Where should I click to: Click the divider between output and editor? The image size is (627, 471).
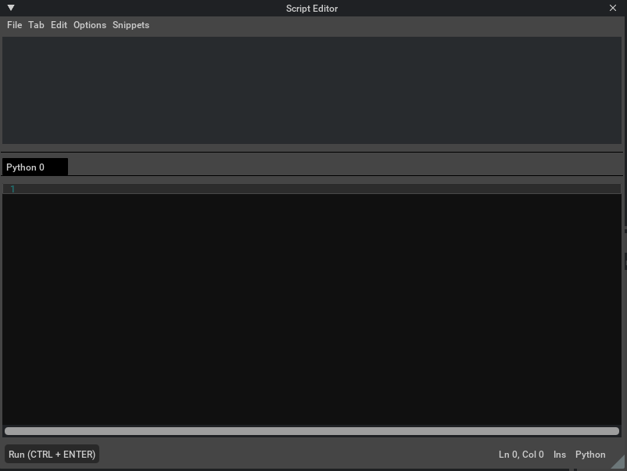point(313,151)
